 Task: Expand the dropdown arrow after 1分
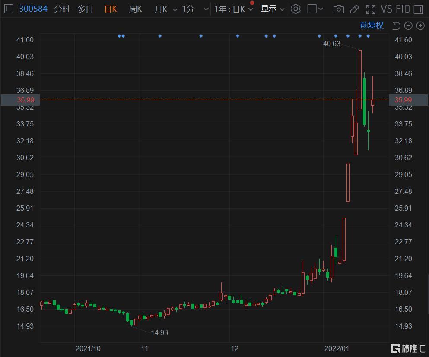207,9
